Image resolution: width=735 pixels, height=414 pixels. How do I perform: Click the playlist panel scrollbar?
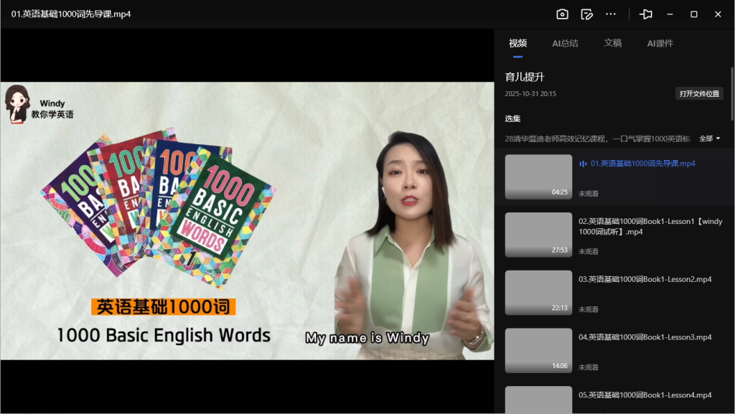coord(731,93)
